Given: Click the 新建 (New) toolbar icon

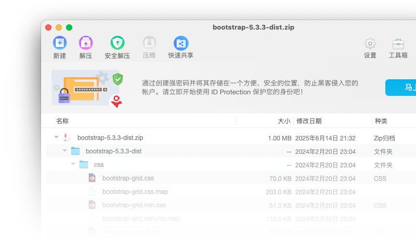Looking at the screenshot, I should coord(60,43).
